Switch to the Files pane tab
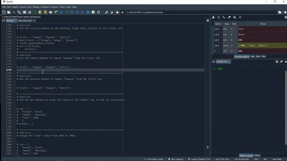287x161 pixels. click(x=263, y=57)
